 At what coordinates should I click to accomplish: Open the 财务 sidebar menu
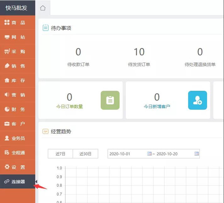pyautogui.click(x=17, y=109)
